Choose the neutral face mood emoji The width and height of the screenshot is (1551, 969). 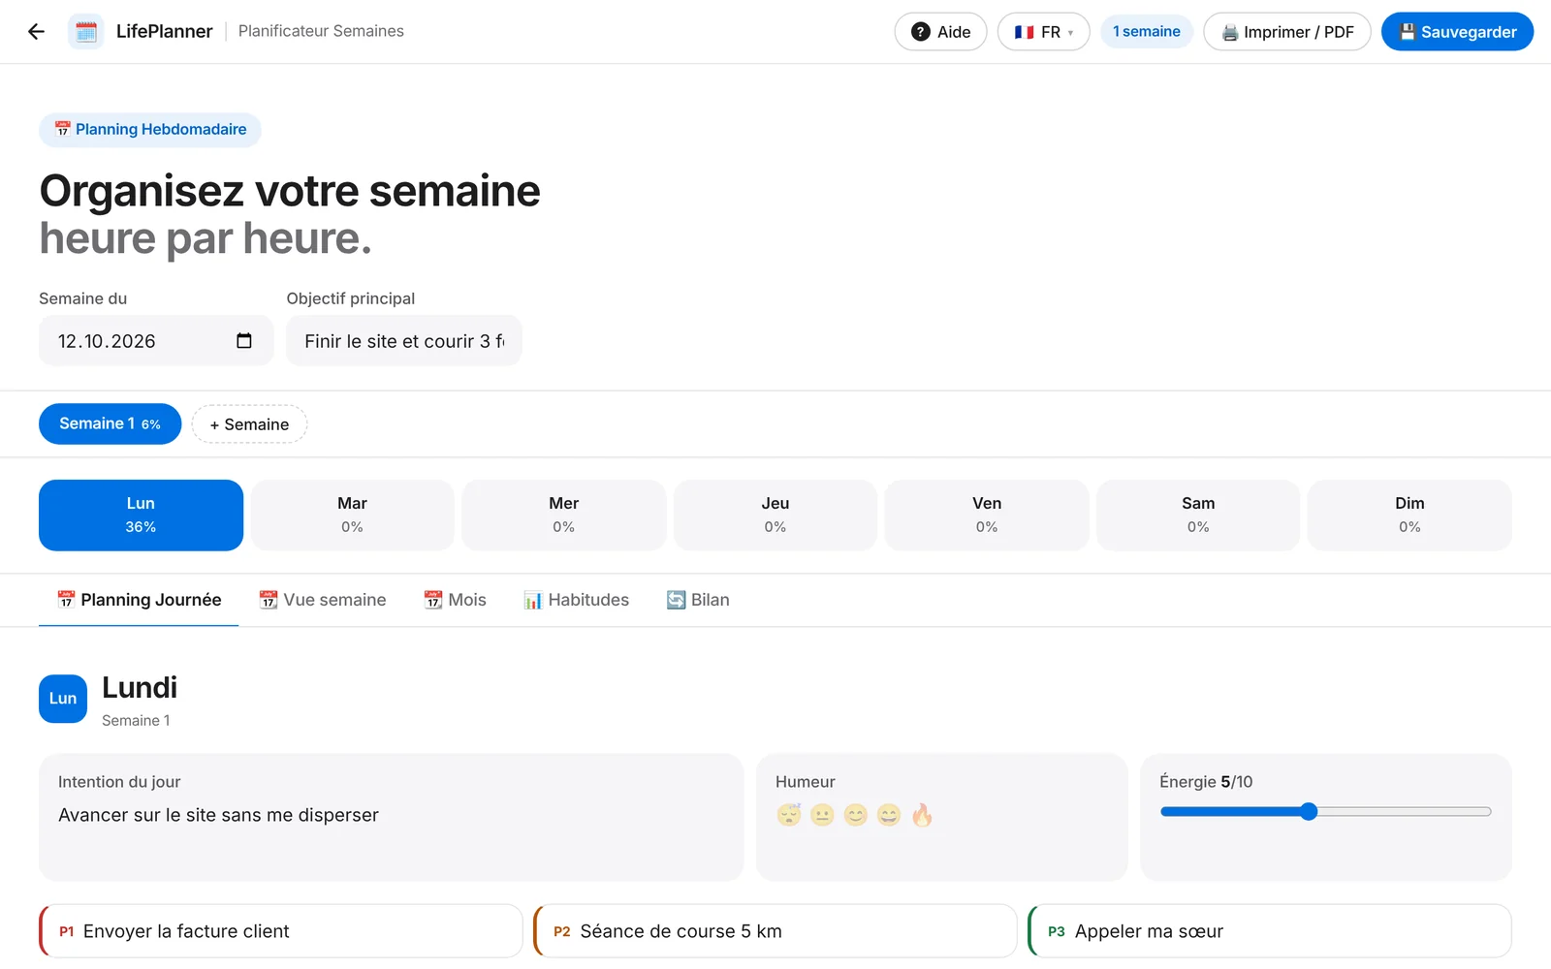coord(822,815)
